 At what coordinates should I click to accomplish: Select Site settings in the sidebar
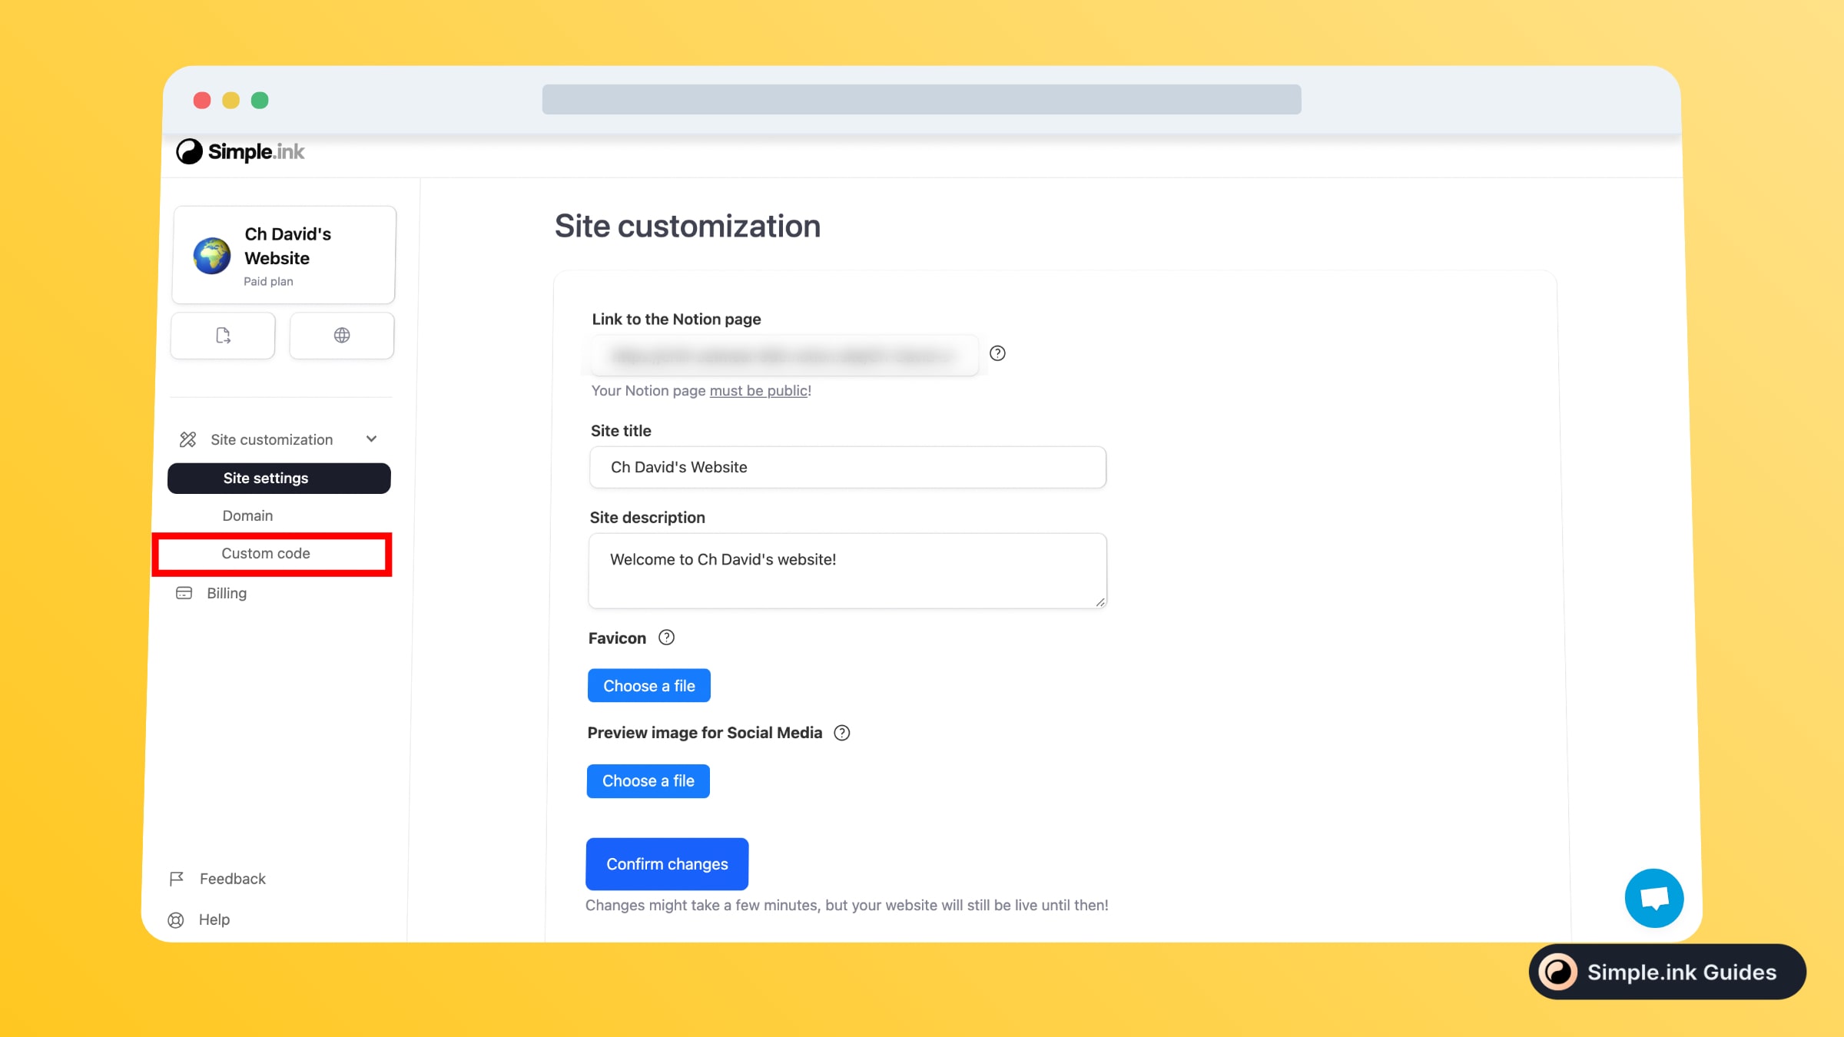click(x=266, y=477)
